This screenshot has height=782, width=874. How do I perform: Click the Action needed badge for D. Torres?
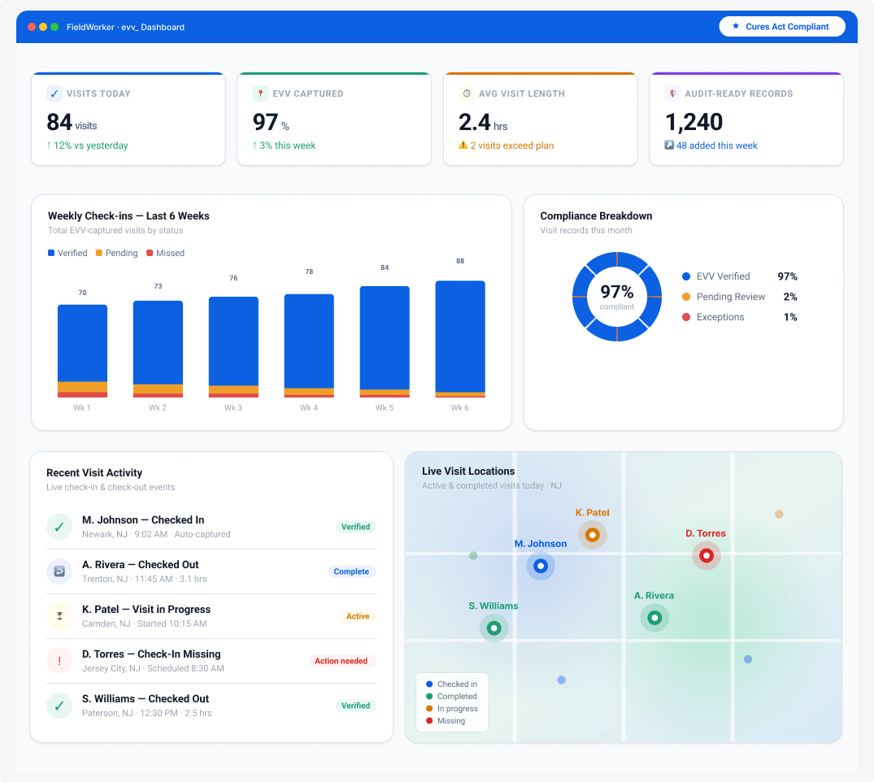click(341, 661)
